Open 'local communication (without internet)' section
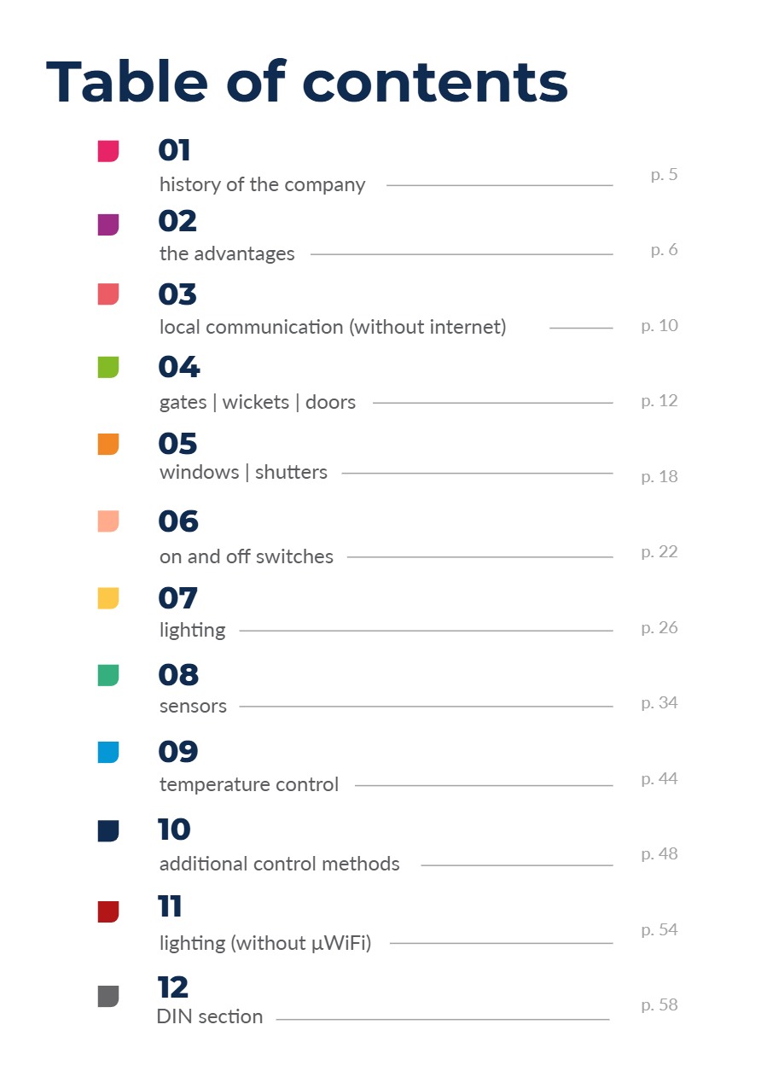This screenshot has width=761, height=1077. (333, 327)
